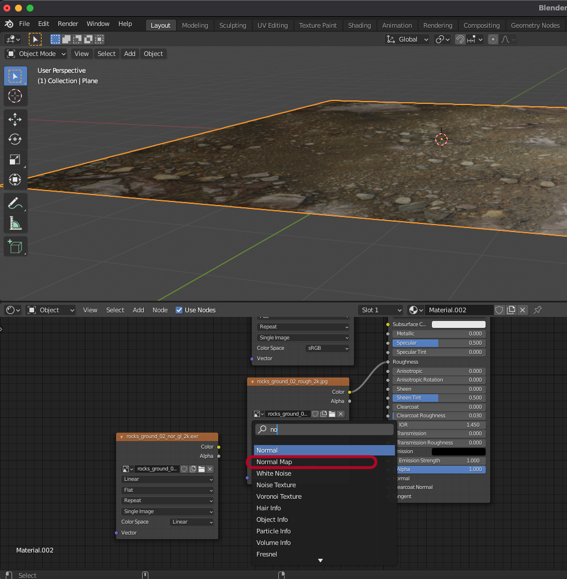567x579 pixels.
Task: Click the node search input field
Action: click(329, 429)
